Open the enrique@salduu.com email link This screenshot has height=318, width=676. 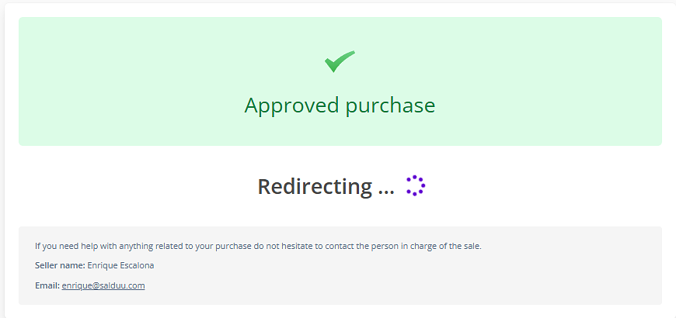point(103,285)
